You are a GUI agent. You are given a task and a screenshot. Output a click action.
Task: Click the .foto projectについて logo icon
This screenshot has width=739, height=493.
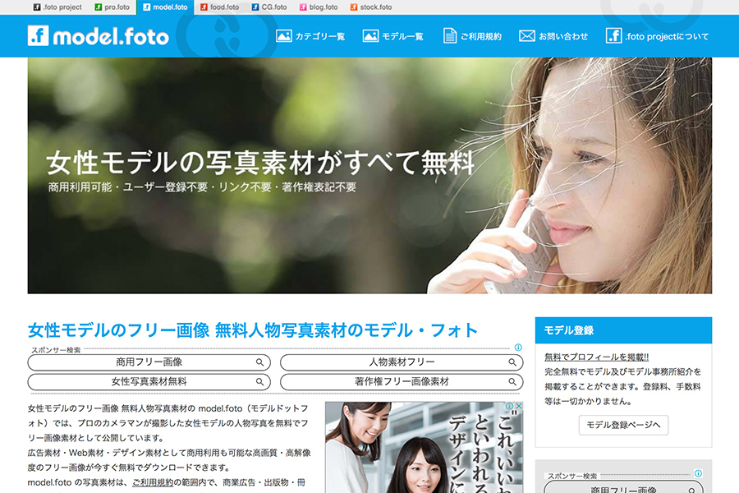click(x=613, y=36)
